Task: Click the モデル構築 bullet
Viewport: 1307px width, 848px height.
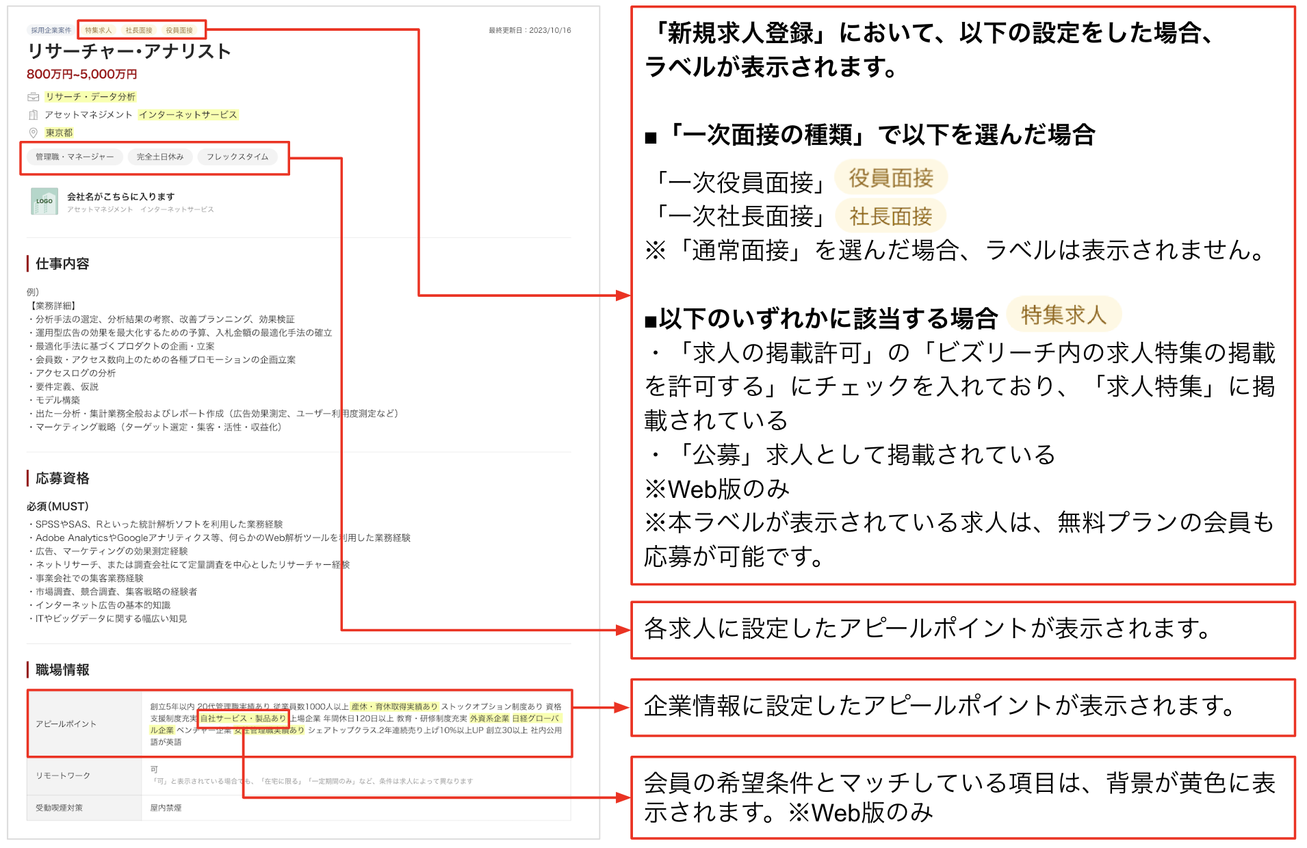Action: point(54,400)
